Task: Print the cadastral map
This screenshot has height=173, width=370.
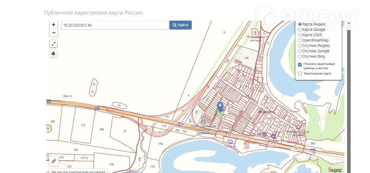Action: click(x=53, y=54)
